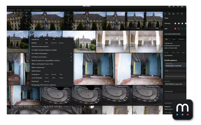201x125 pixels.
Task: Choose Zur Mylio-Zwischenablage hinzufügen
Action: [44, 50]
